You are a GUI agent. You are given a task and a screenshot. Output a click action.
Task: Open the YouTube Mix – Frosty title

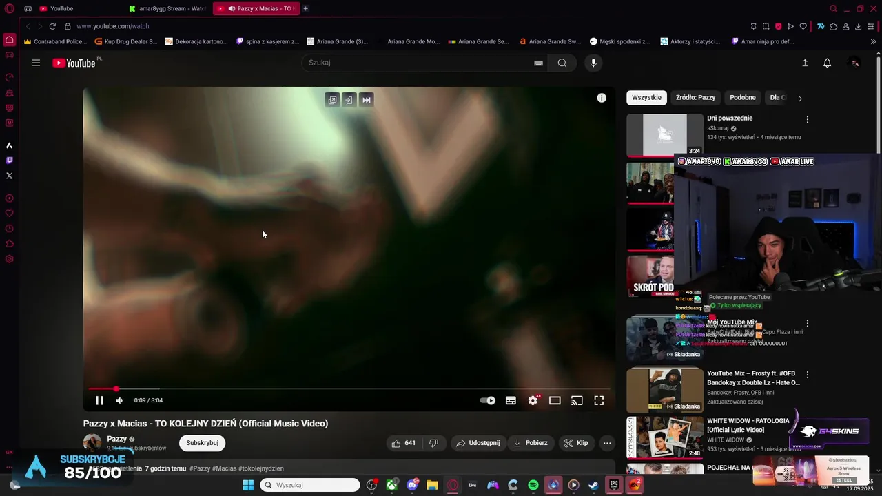753,378
